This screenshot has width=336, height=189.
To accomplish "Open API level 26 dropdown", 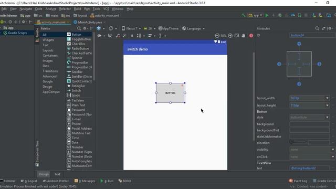I will coord(149,28).
